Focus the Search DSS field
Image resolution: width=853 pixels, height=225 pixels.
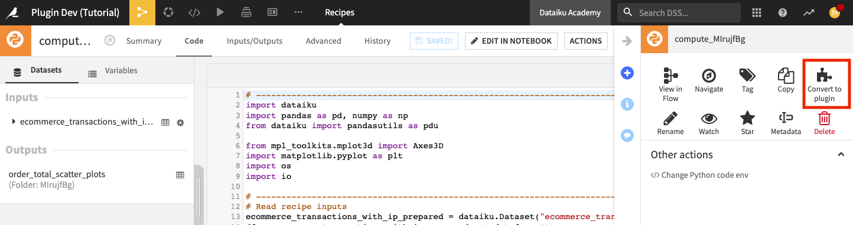pyautogui.click(x=679, y=12)
